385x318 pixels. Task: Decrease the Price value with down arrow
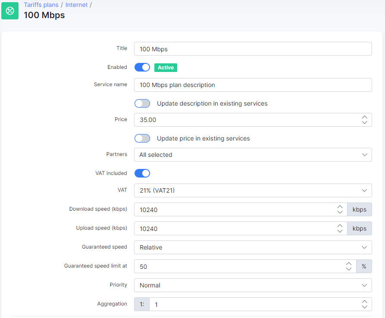364,123
